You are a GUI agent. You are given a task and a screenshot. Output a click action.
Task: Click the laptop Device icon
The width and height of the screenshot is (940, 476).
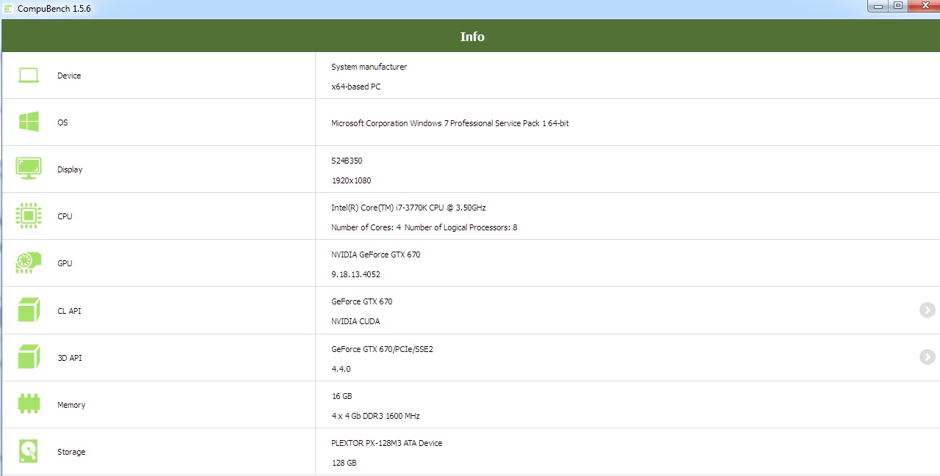pyautogui.click(x=29, y=76)
